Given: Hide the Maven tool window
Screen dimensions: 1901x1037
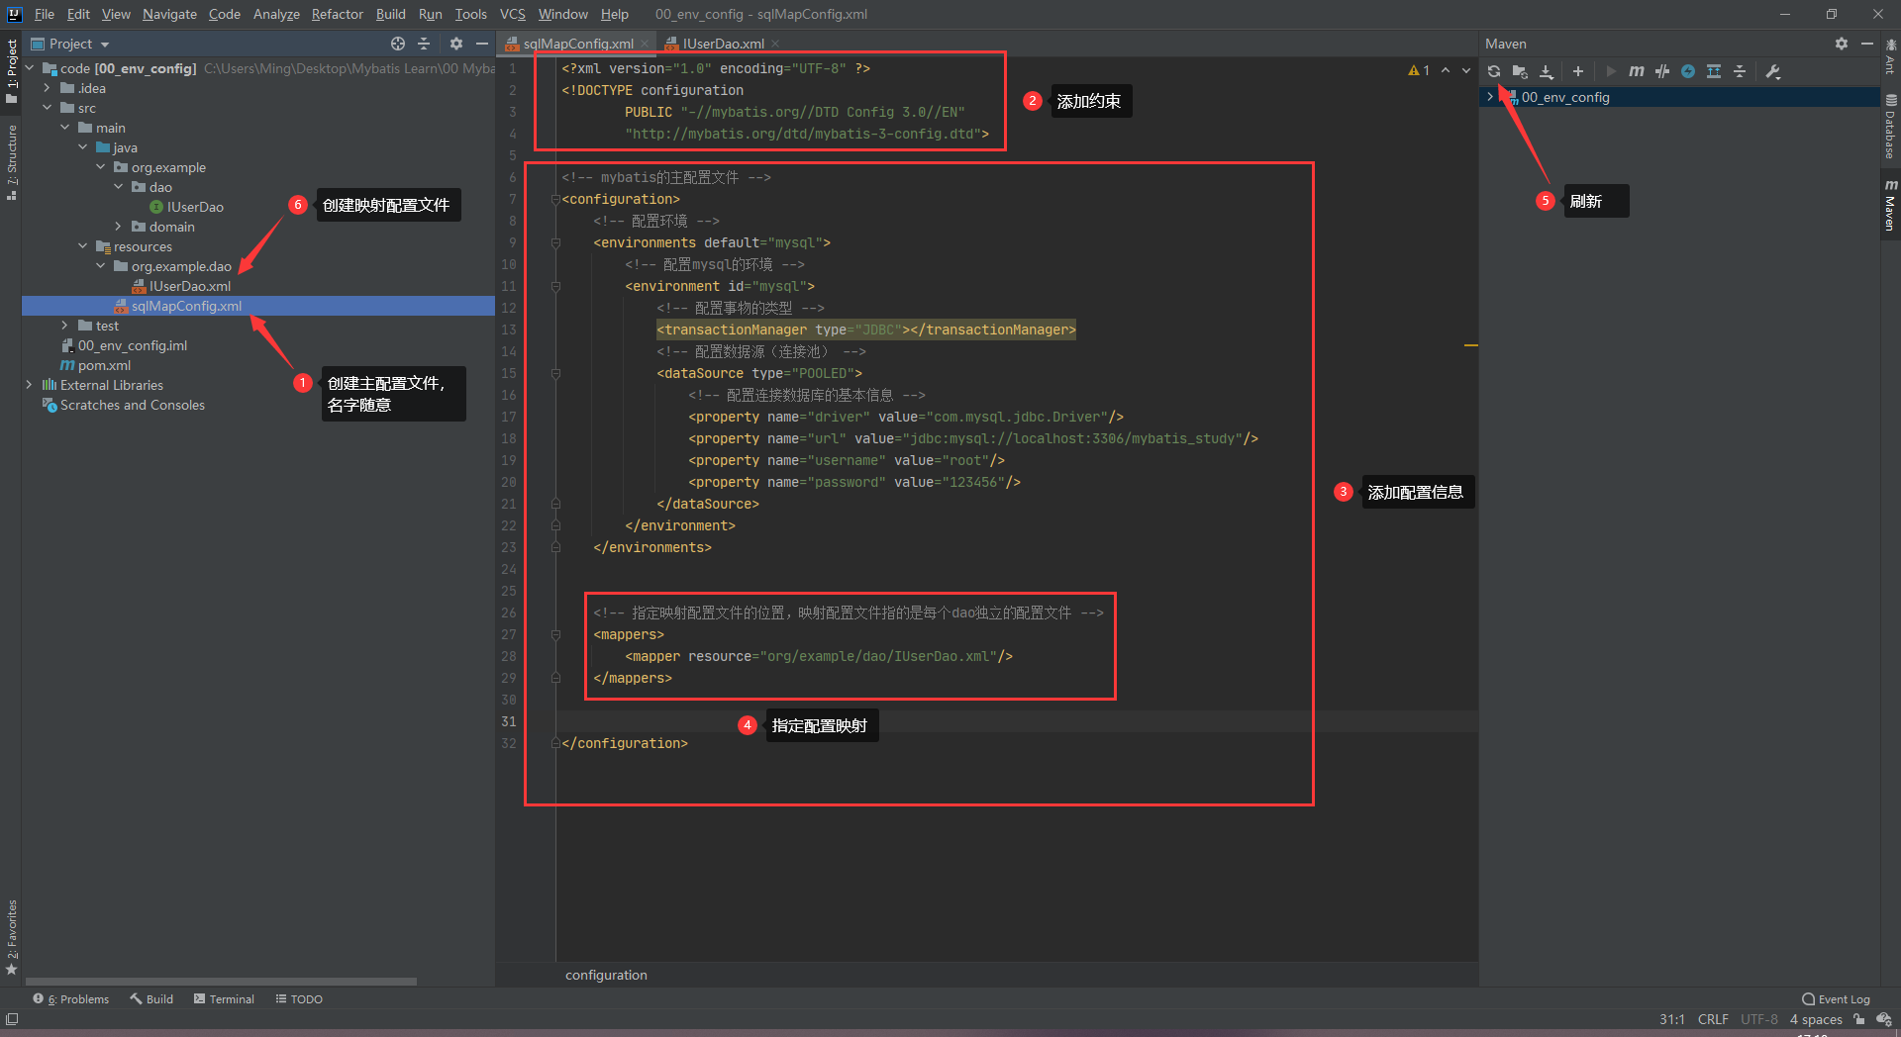Looking at the screenshot, I should [1867, 44].
